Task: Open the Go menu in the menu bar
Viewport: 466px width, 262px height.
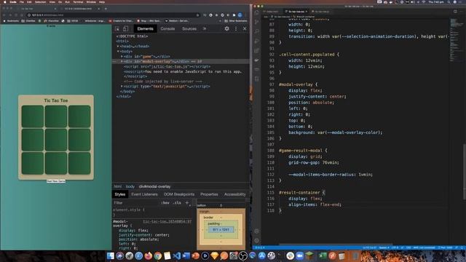Action: (60, 1)
